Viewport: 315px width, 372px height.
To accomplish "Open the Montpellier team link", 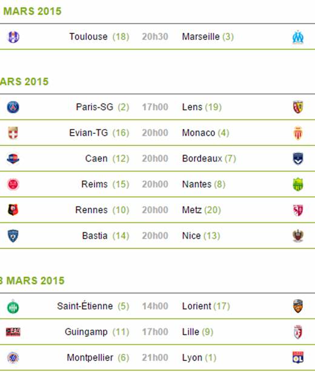I will 90,357.
